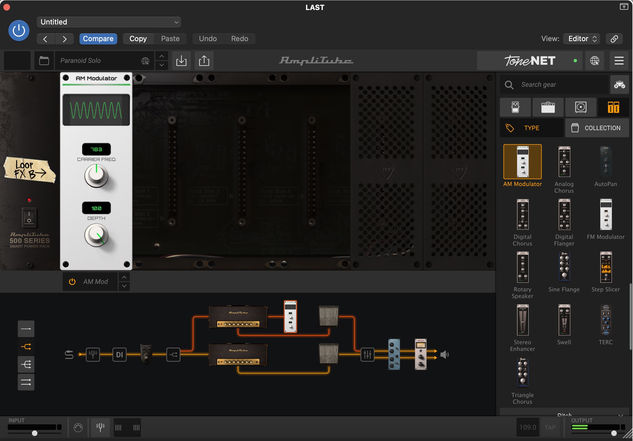The width and height of the screenshot is (633, 441).
Task: Click the Carrier Freq knob
Action: point(96,175)
